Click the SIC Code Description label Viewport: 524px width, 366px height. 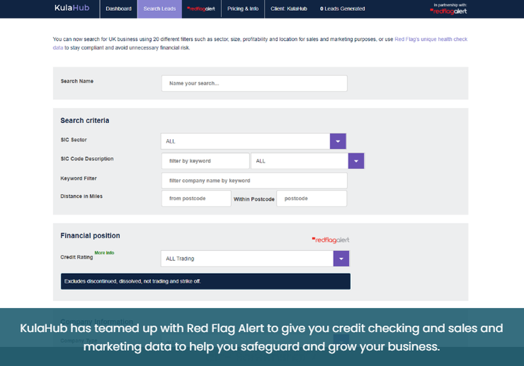click(x=87, y=158)
